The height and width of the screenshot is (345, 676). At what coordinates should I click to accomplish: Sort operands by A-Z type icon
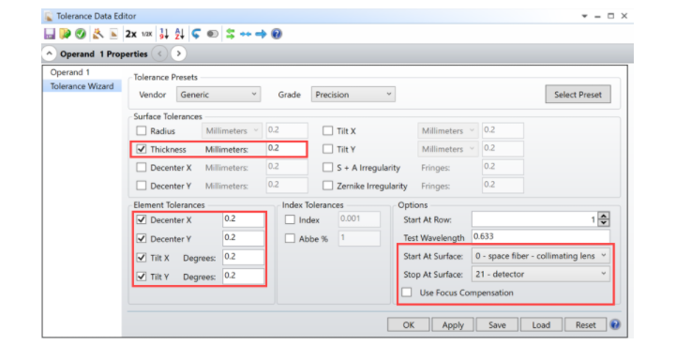pyautogui.click(x=180, y=34)
